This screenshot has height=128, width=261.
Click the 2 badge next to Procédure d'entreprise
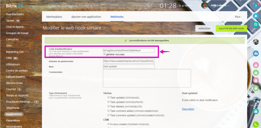36,102
